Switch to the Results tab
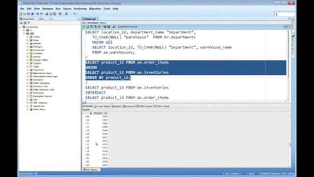314x177 pixels. coord(88,106)
